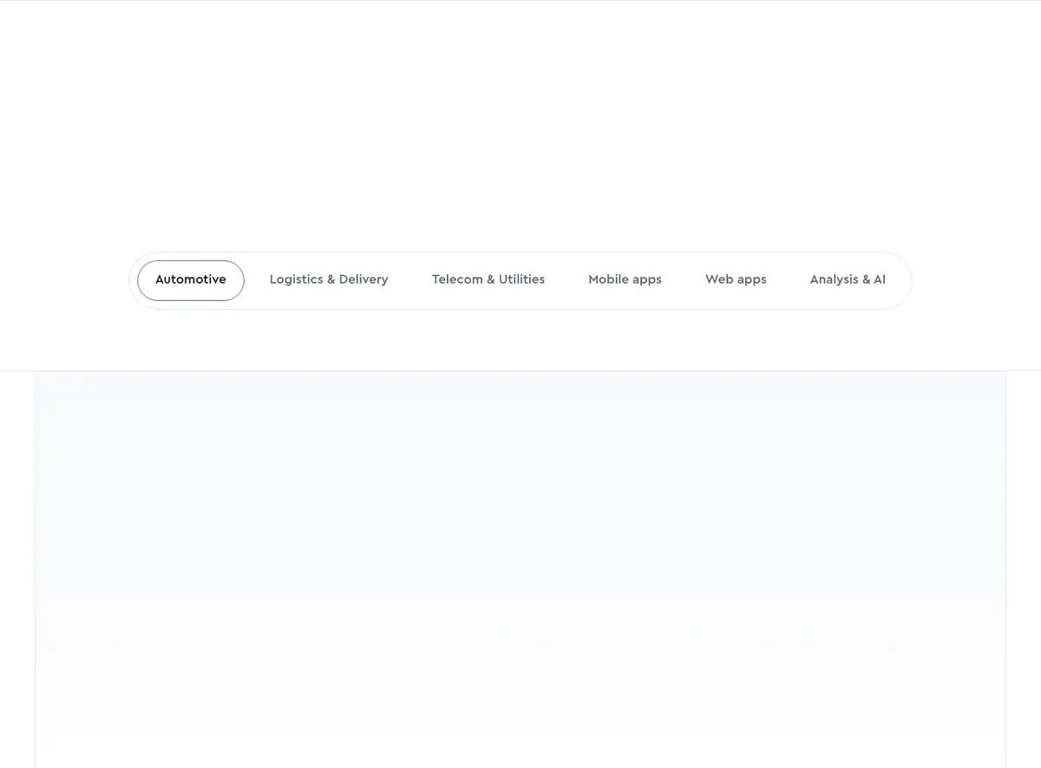The width and height of the screenshot is (1041, 768).
Task: Go to the Web apps tab
Action: tap(736, 280)
